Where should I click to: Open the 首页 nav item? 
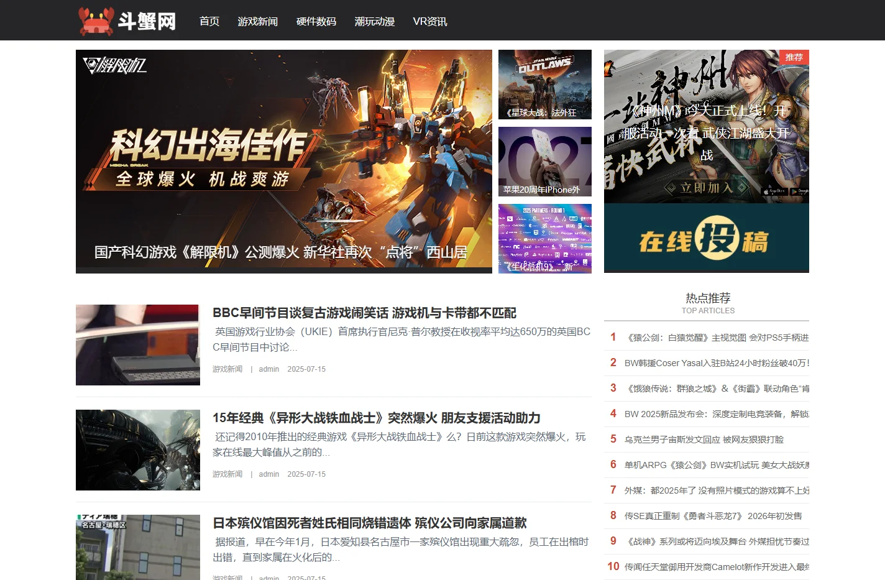tap(209, 21)
